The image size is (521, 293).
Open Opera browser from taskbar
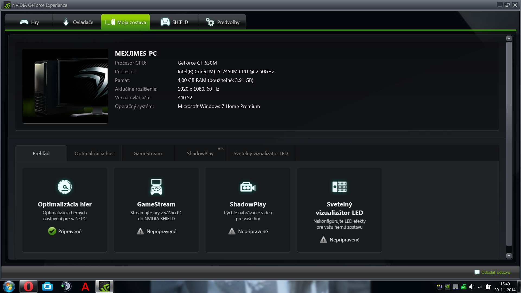28,286
